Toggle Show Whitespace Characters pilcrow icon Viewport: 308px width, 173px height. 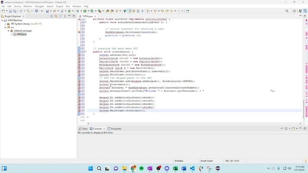[142, 11]
